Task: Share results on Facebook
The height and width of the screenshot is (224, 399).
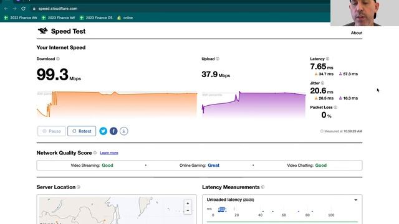Action: (113, 131)
